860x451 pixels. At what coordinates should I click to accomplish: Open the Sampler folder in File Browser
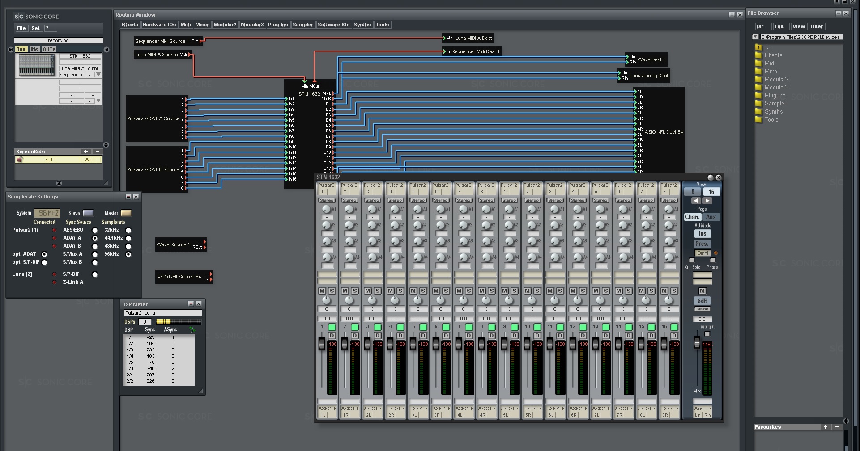tap(775, 103)
